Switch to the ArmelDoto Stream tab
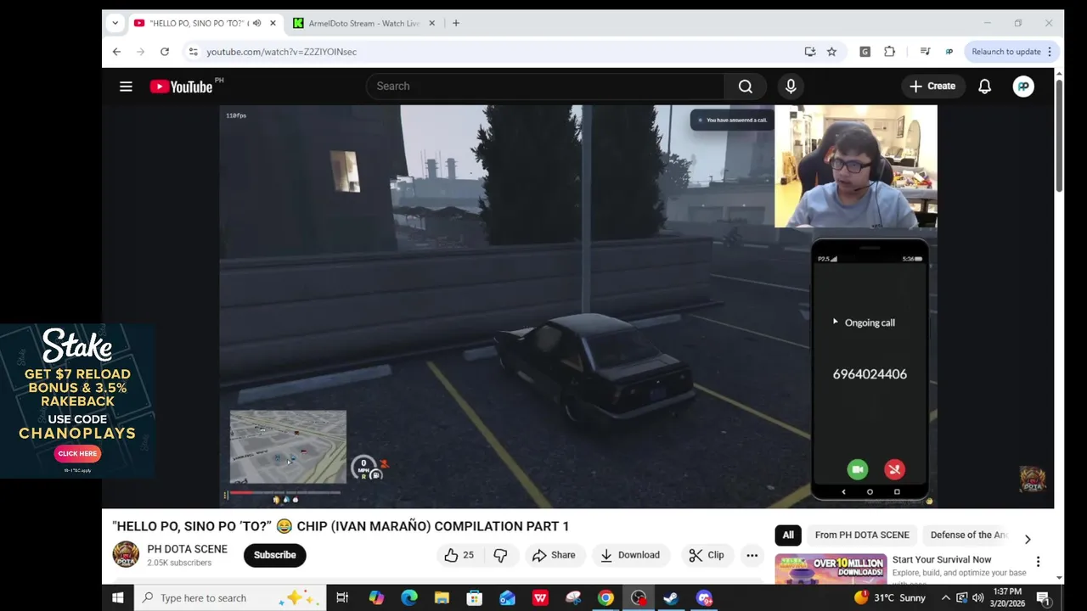The width and height of the screenshot is (1087, 611). [x=364, y=23]
